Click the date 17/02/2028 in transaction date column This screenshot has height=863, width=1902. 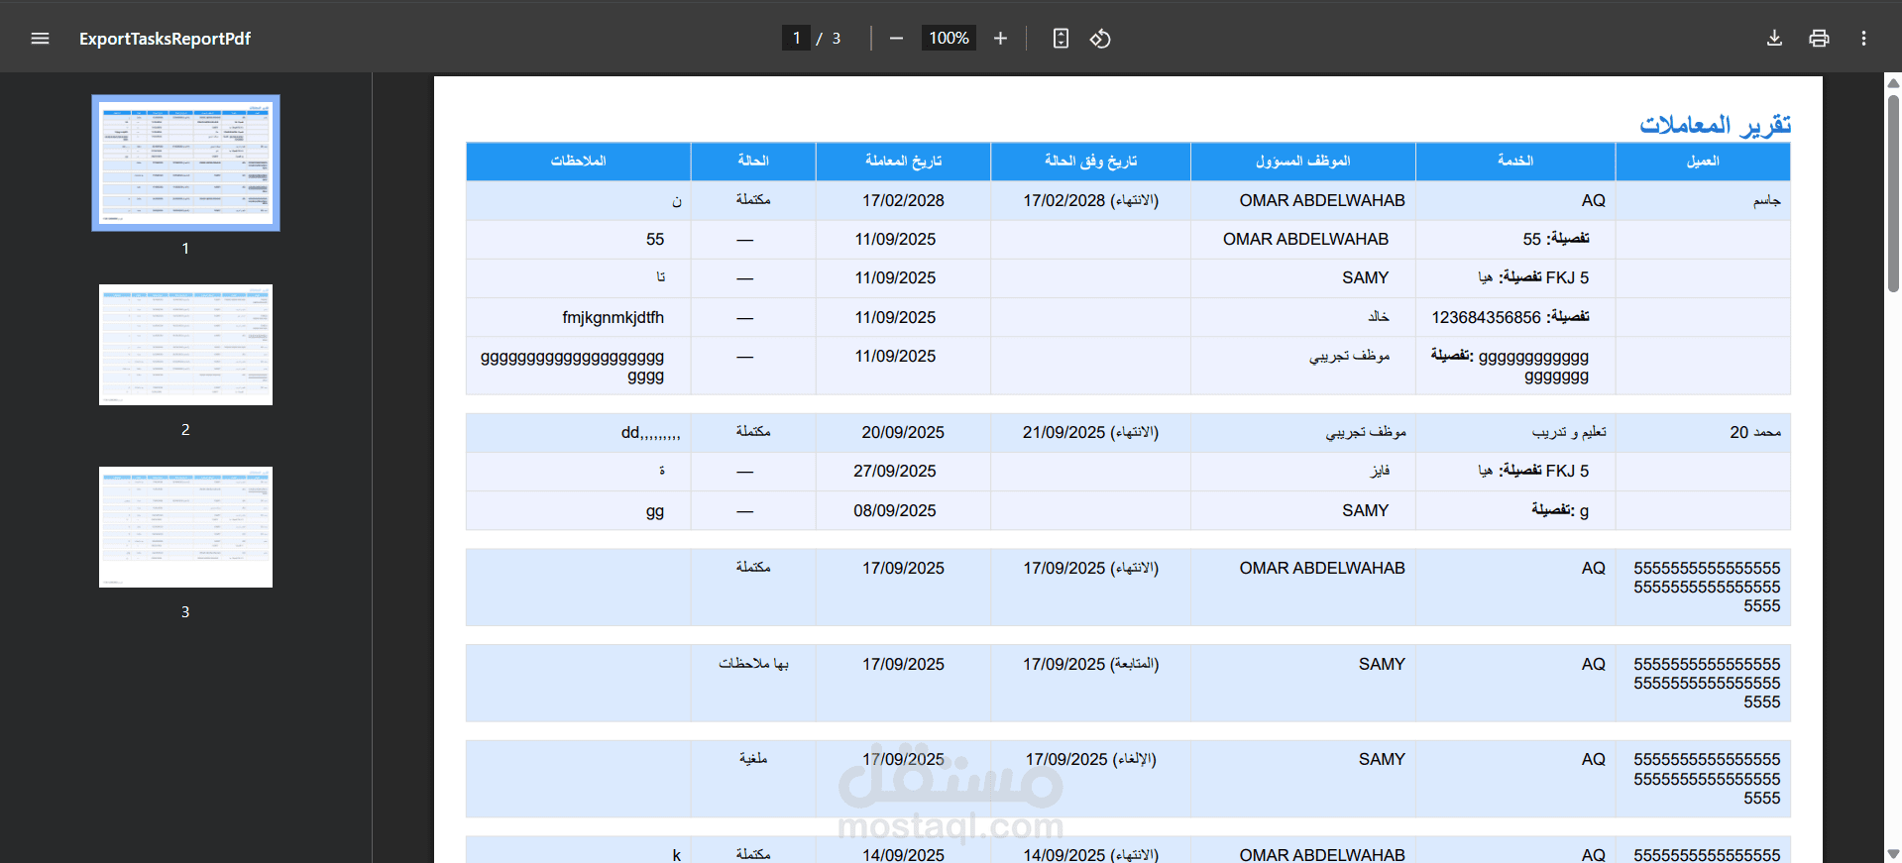(903, 200)
